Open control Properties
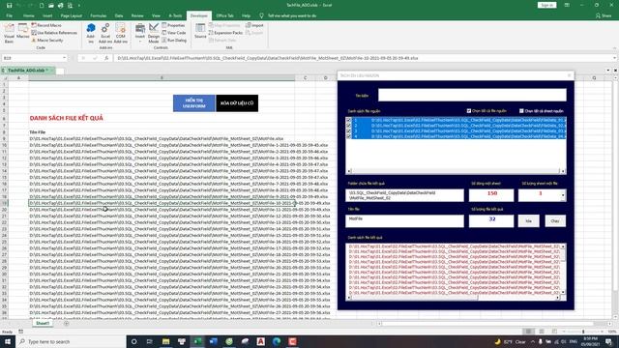 pyautogui.click(x=173, y=25)
